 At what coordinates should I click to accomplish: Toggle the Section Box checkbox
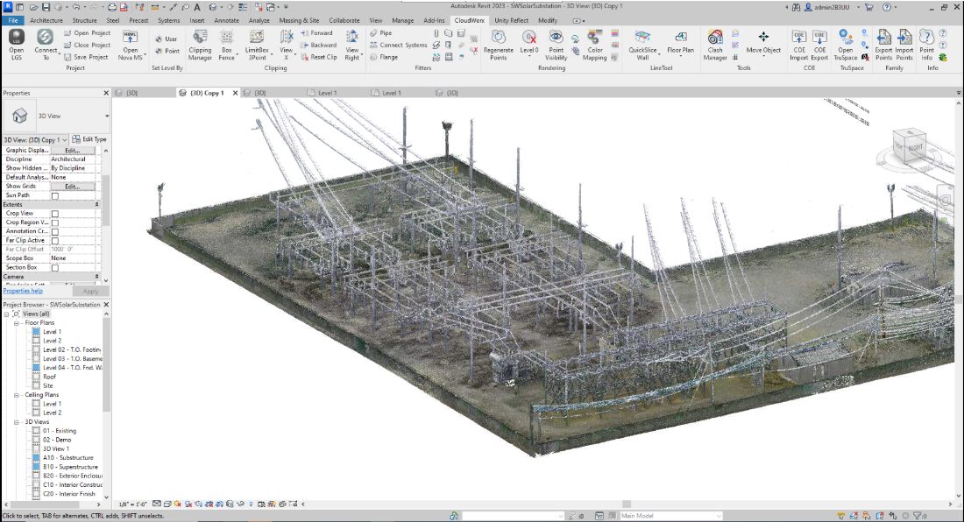(54, 268)
